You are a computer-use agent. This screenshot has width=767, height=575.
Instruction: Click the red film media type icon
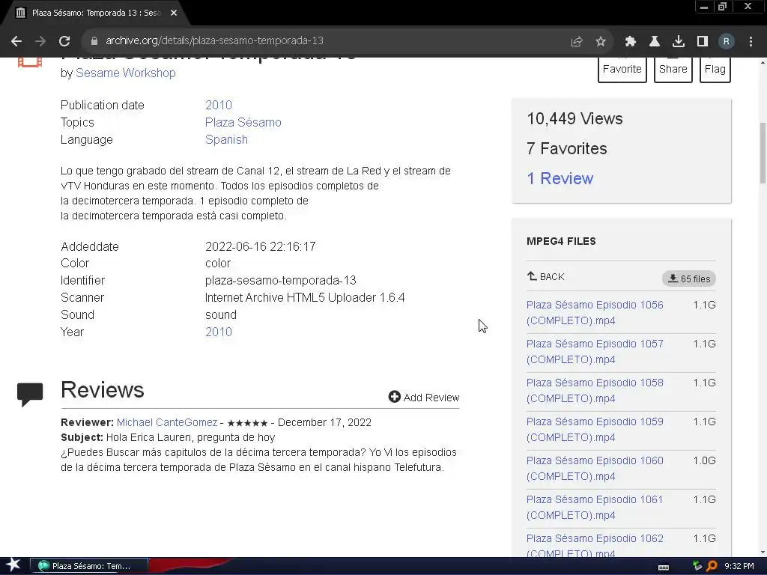point(30,62)
